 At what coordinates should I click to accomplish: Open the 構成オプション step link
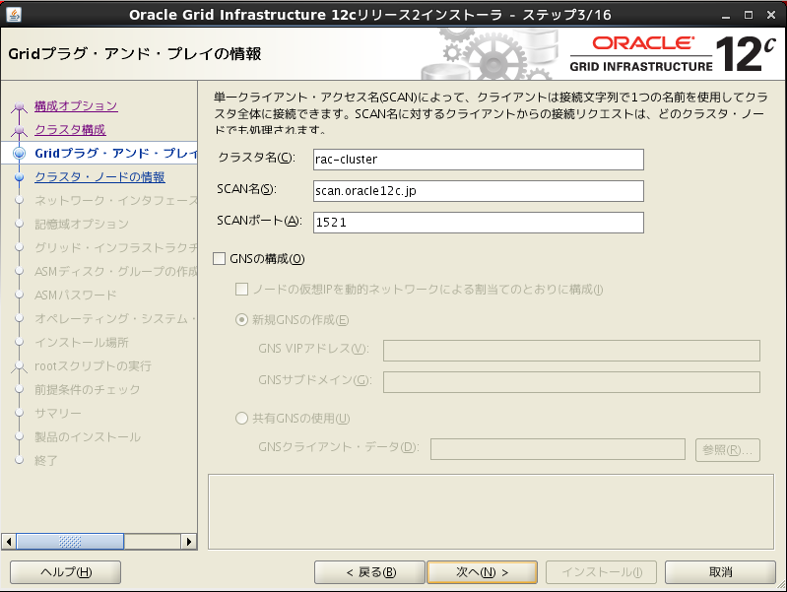pyautogui.click(x=76, y=106)
